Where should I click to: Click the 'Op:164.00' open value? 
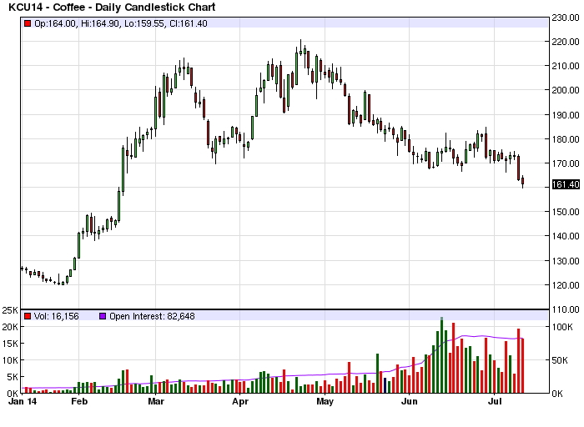[x=55, y=23]
